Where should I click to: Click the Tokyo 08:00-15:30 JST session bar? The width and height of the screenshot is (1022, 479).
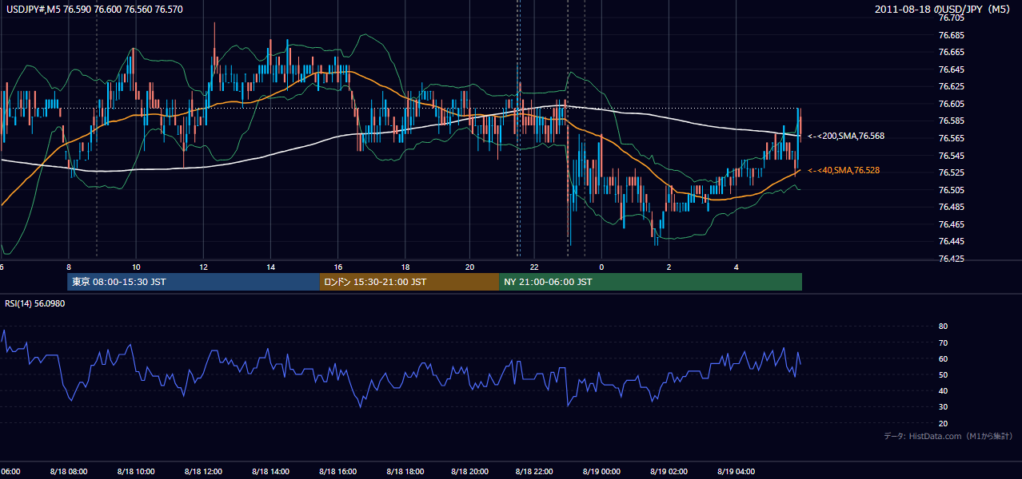pyautogui.click(x=193, y=282)
